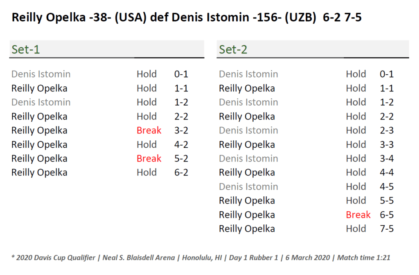Select the 6-2 score in Set-1
Viewport: 419px width, 275px height.
coord(181,173)
